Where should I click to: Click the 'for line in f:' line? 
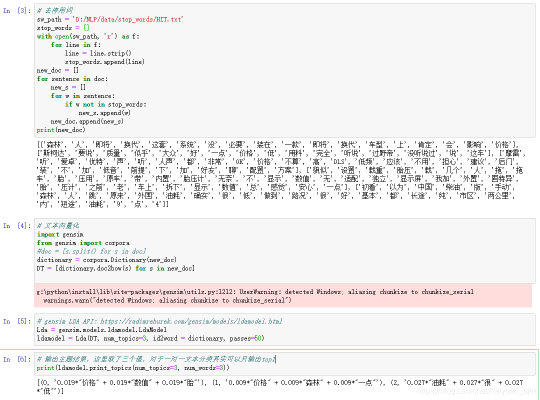[x=76, y=45]
